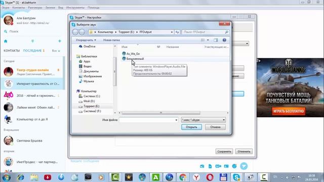The height and width of the screenshot is (182, 324).
Task: Click the Открыть button
Action: pyautogui.click(x=191, y=127)
